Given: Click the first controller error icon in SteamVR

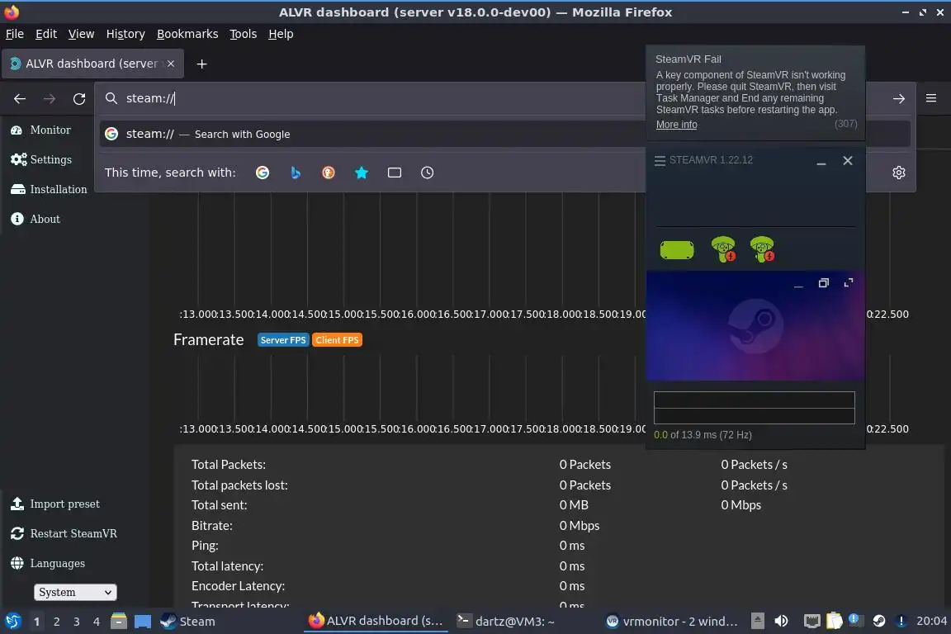Looking at the screenshot, I should pyautogui.click(x=723, y=249).
